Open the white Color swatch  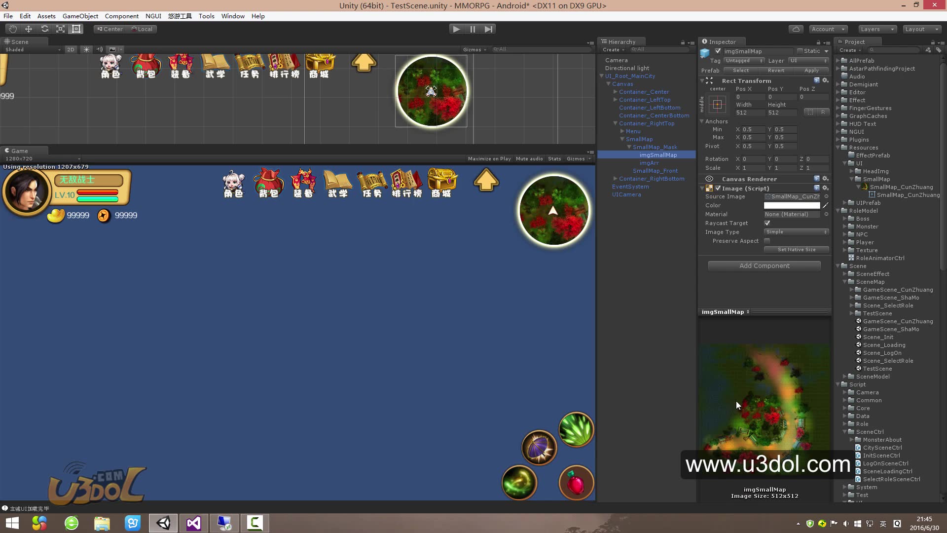pyautogui.click(x=791, y=205)
